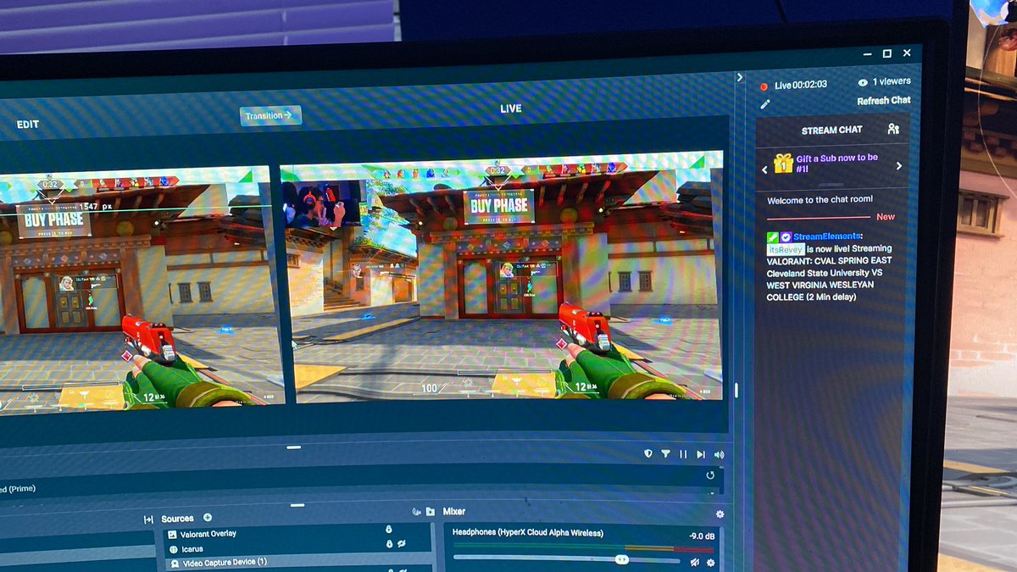The width and height of the screenshot is (1017, 572).
Task: Click the refresh icon in events row
Action: click(x=710, y=476)
